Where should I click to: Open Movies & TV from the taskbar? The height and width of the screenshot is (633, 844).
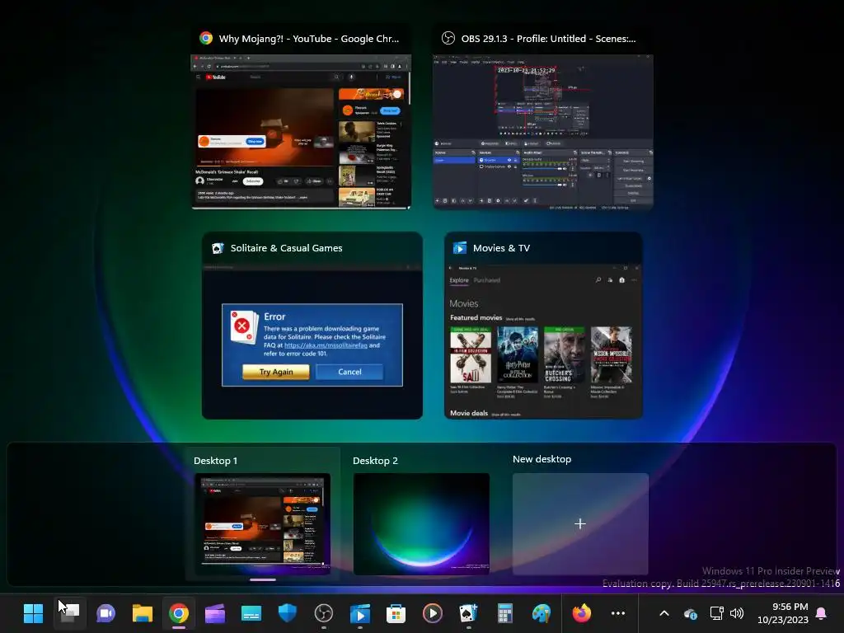pyautogui.click(x=359, y=612)
